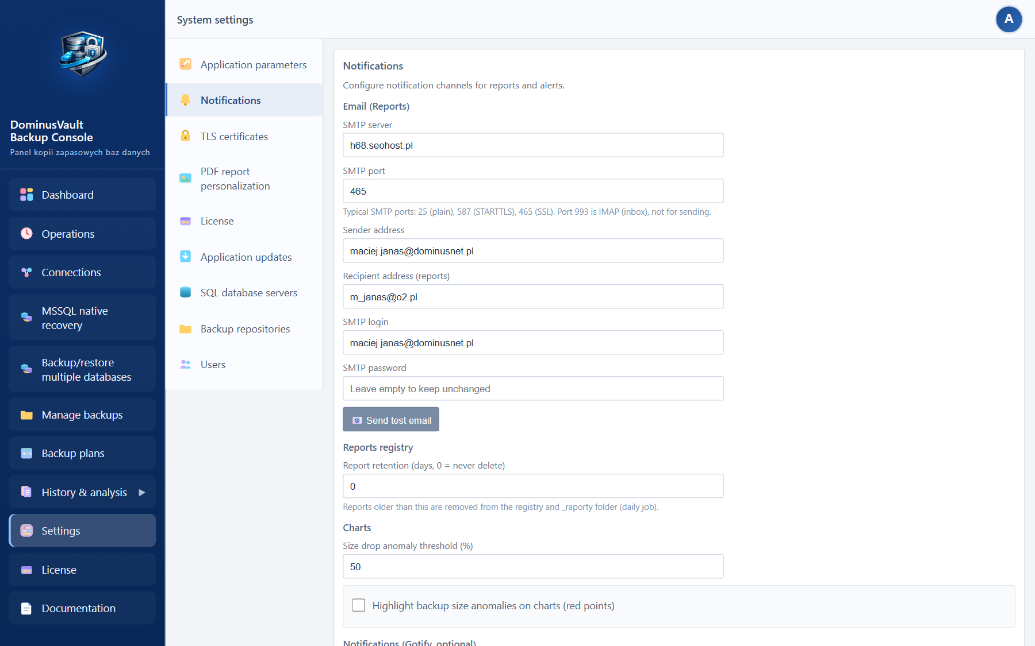This screenshot has height=646, width=1035.
Task: Select TLS certificates settings tab
Action: pos(244,136)
